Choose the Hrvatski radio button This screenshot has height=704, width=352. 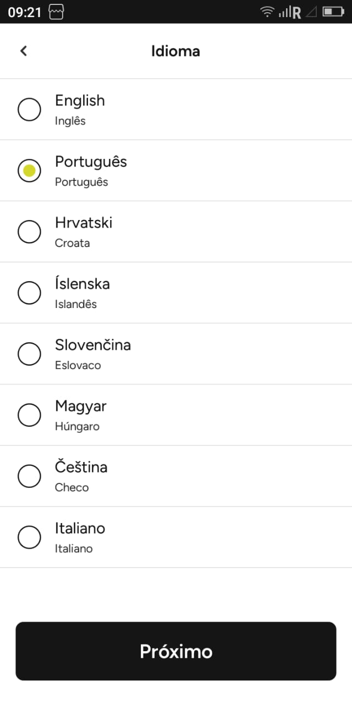coord(29,232)
